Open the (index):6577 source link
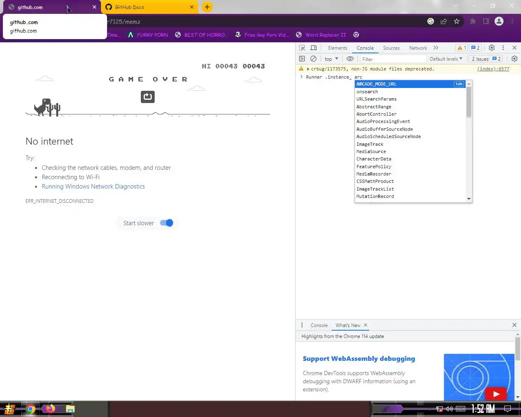Viewport: 521px width, 417px height. (493, 69)
